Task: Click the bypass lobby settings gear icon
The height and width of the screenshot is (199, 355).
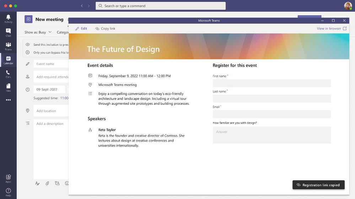Action: tap(28, 52)
